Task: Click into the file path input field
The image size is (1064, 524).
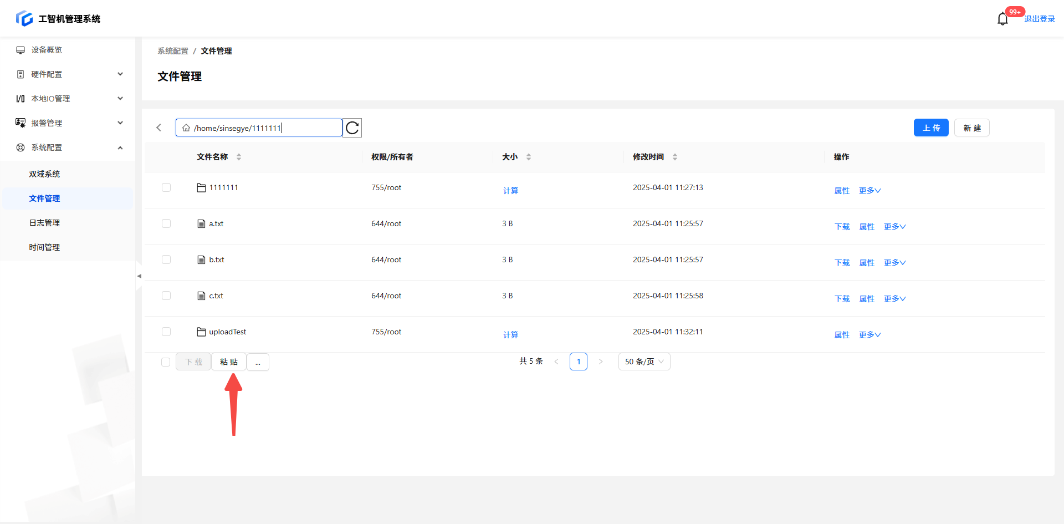Action: [x=260, y=128]
